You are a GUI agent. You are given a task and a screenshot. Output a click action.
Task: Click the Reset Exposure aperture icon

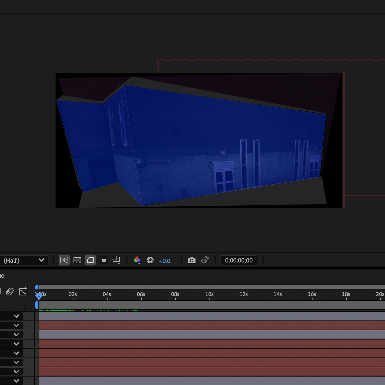(x=150, y=260)
